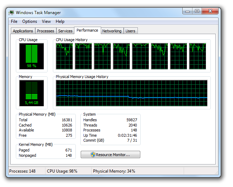Expand the View menu
This screenshot has width=233, height=187.
coord(46,21)
